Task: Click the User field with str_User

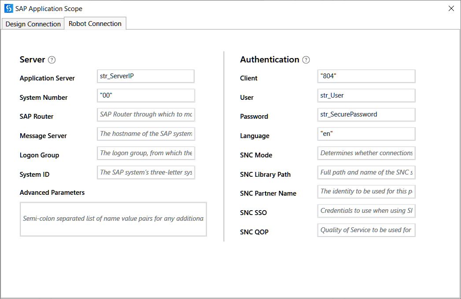Action: 366,95
